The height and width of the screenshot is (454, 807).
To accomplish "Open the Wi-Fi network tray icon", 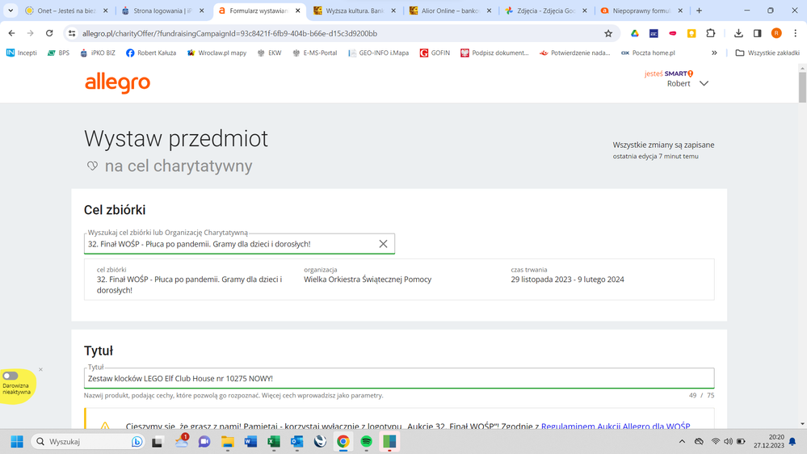I will 716,442.
